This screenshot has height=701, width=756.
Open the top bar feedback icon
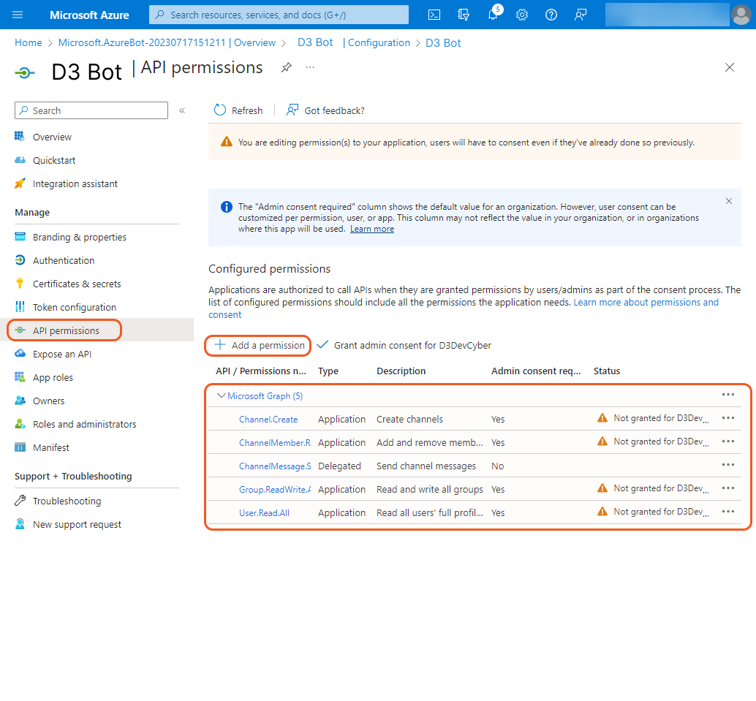581,15
